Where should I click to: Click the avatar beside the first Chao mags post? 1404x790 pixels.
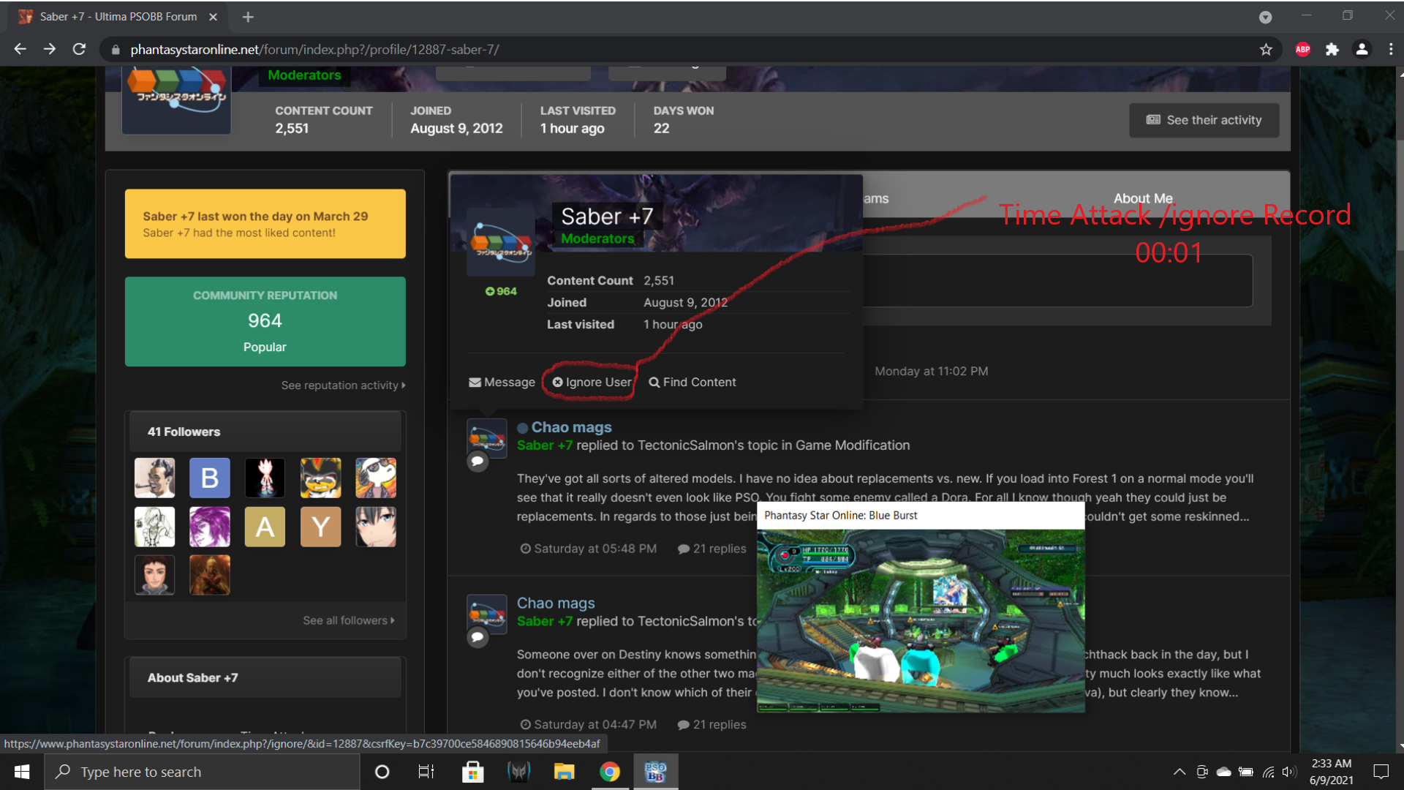tap(487, 438)
